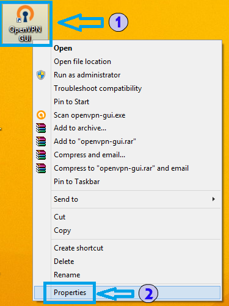Click the WinRAR icon beside Compress to "openvpn-gui.rar" and email
This screenshot has width=229, height=306.
(x=41, y=168)
